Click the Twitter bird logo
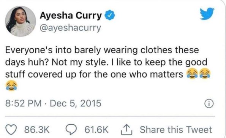 click(207, 13)
